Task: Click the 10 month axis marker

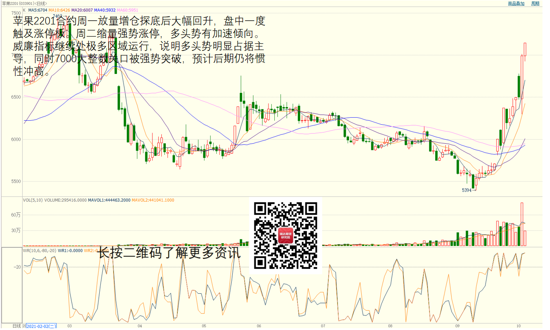Action: (x=518, y=326)
